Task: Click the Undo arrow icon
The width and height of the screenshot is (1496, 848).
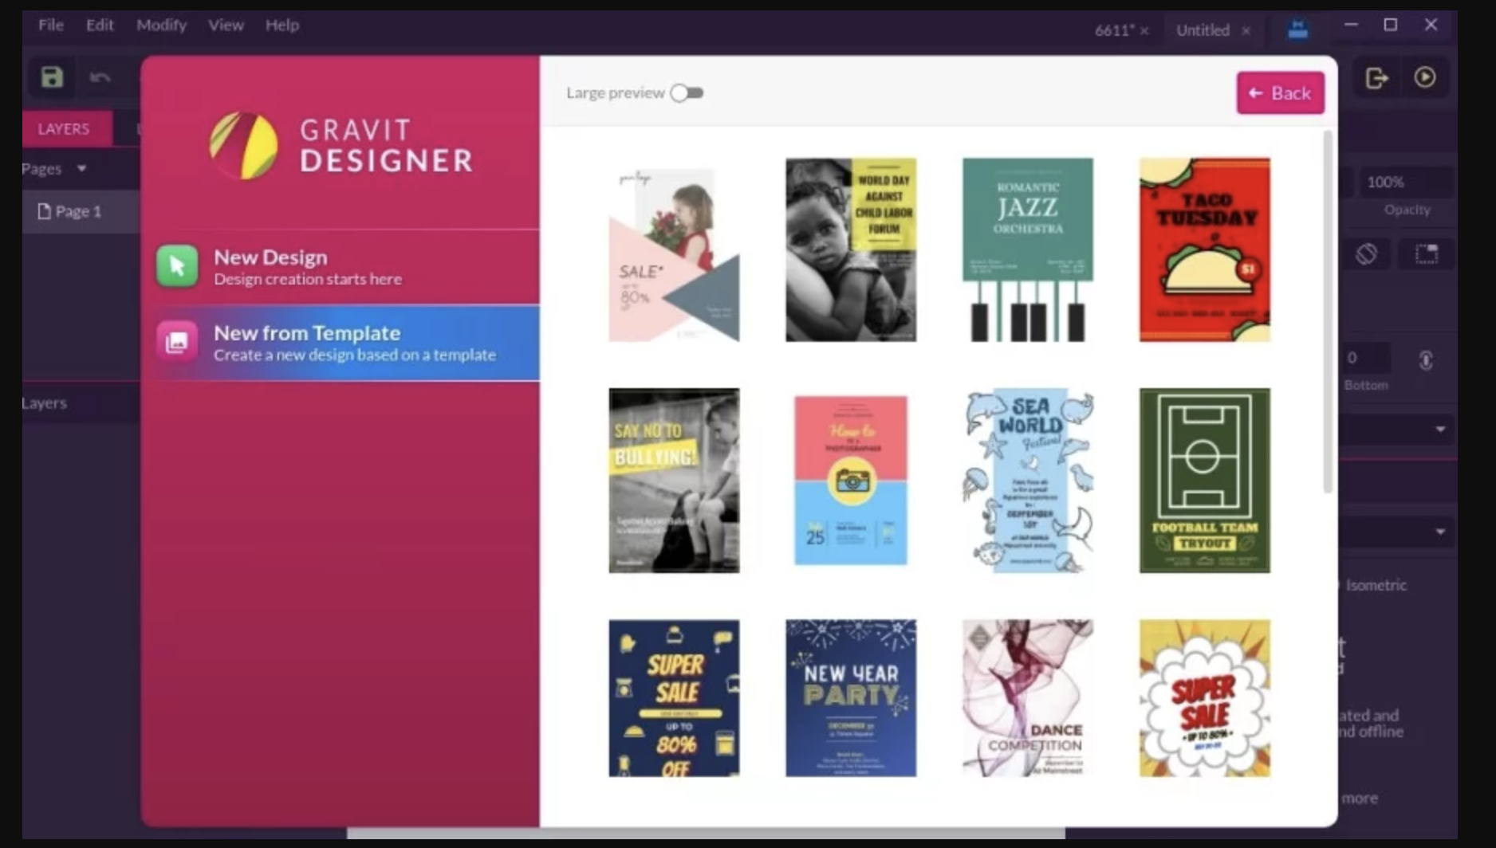Action: (x=100, y=77)
